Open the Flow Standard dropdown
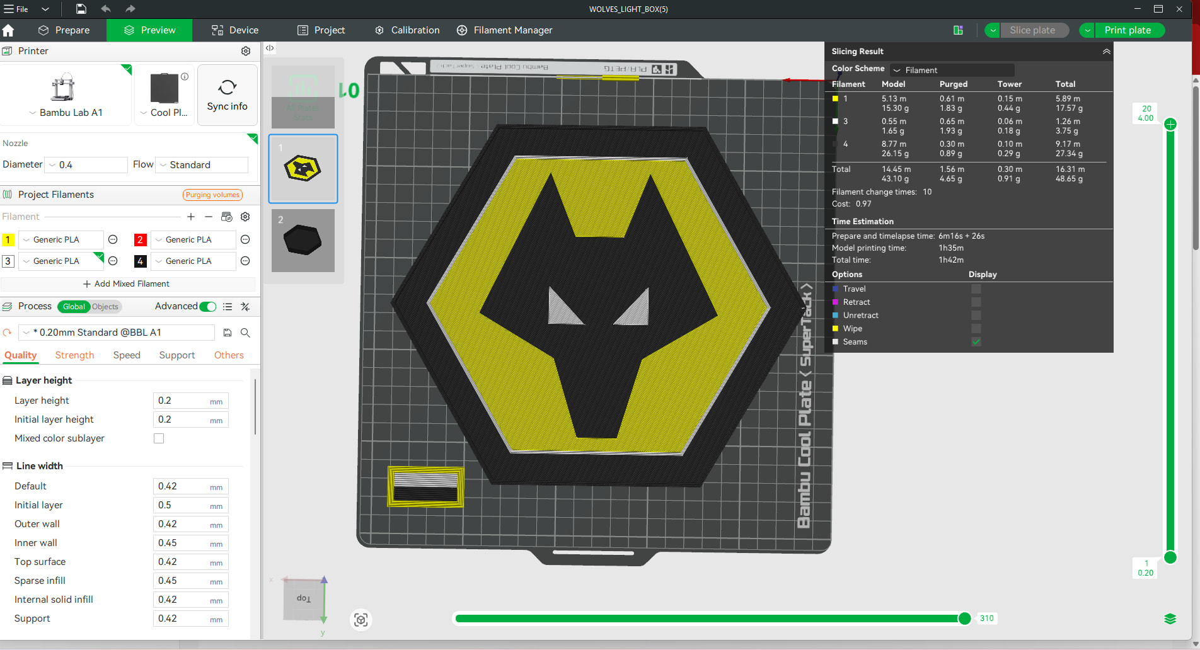The height and width of the screenshot is (650, 1200). click(202, 165)
